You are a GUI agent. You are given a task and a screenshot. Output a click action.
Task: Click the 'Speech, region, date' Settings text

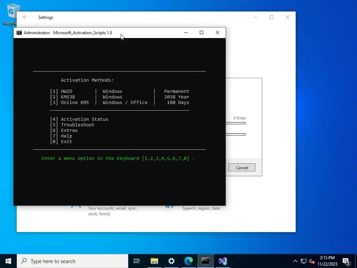201,208
